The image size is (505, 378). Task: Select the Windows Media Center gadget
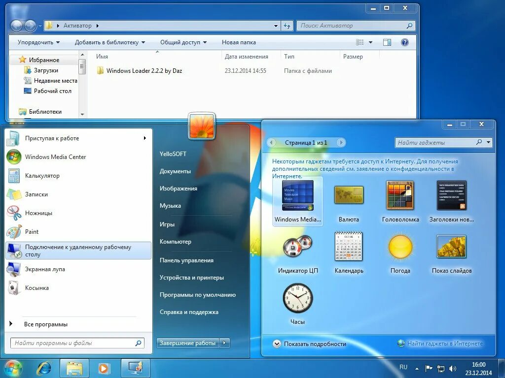[x=297, y=201]
